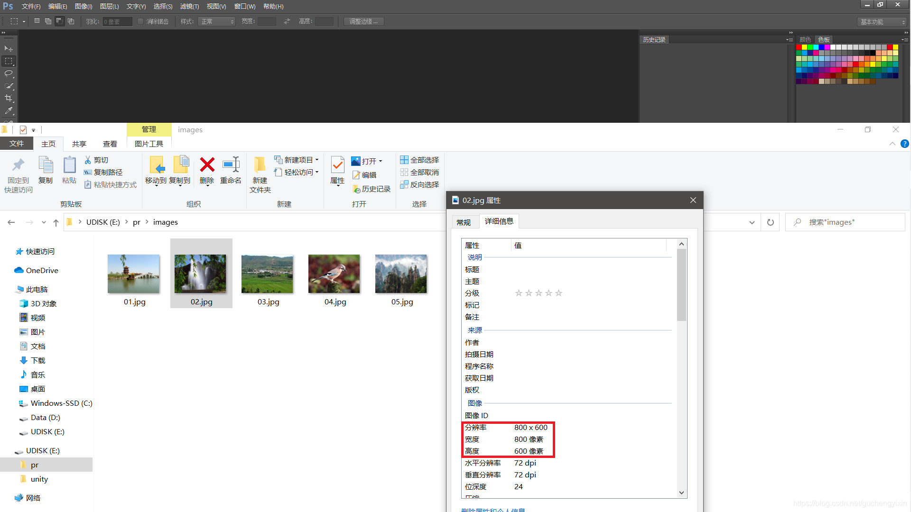Refresh the images folder view

point(771,222)
